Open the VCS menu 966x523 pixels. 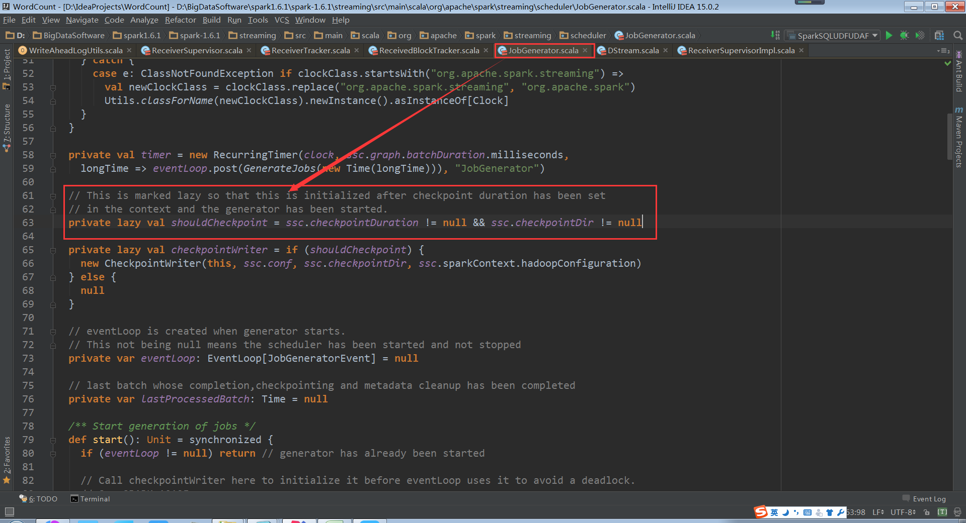coord(282,20)
